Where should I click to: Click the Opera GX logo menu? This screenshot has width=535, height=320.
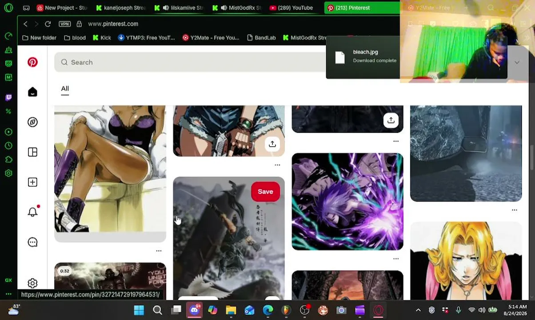pos(8,8)
